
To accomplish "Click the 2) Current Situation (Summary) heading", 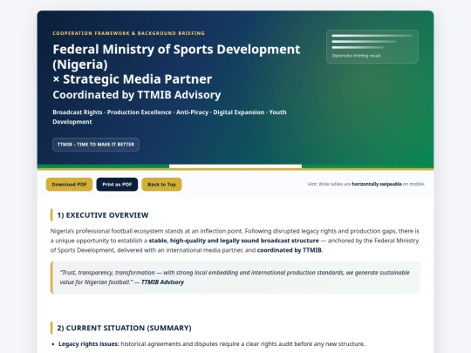I will point(124,328).
